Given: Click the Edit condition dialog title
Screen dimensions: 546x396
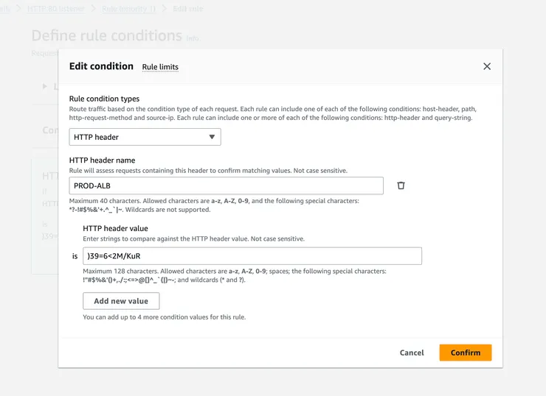Looking at the screenshot, I should [101, 66].
